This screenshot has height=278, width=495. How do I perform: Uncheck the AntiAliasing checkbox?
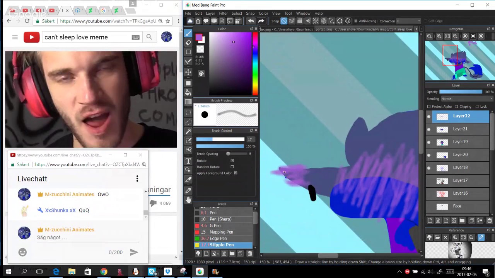coord(356,21)
